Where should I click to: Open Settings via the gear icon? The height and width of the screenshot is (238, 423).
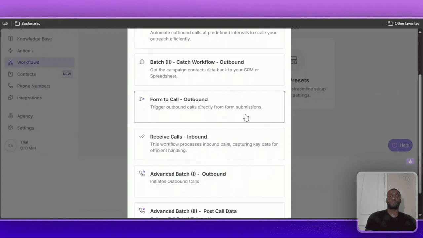click(x=10, y=128)
